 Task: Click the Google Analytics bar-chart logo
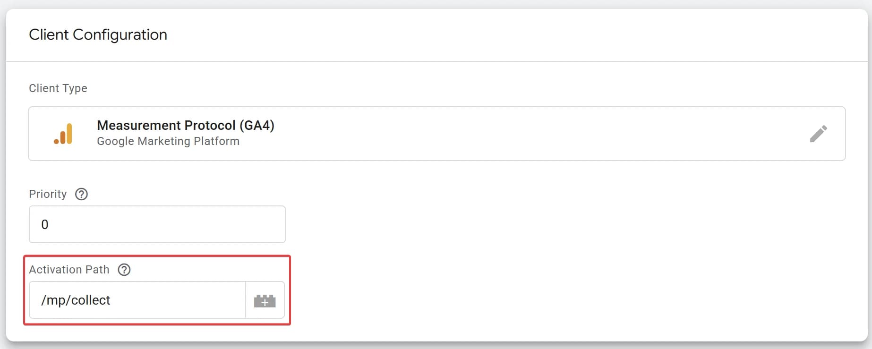click(x=63, y=134)
